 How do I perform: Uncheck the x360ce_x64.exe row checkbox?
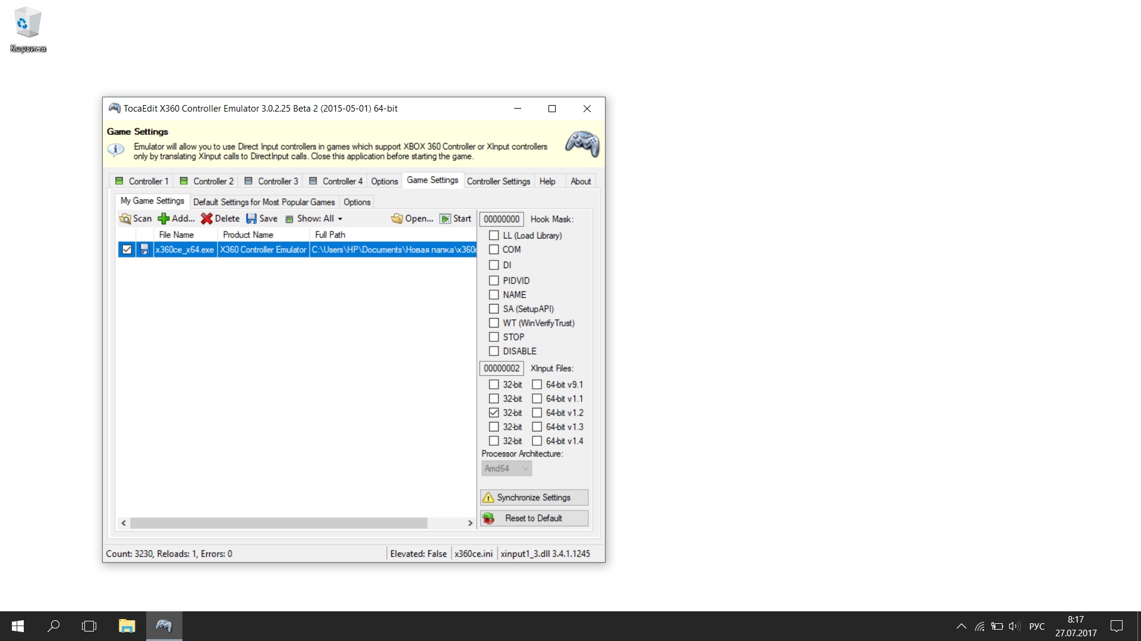pyautogui.click(x=127, y=250)
